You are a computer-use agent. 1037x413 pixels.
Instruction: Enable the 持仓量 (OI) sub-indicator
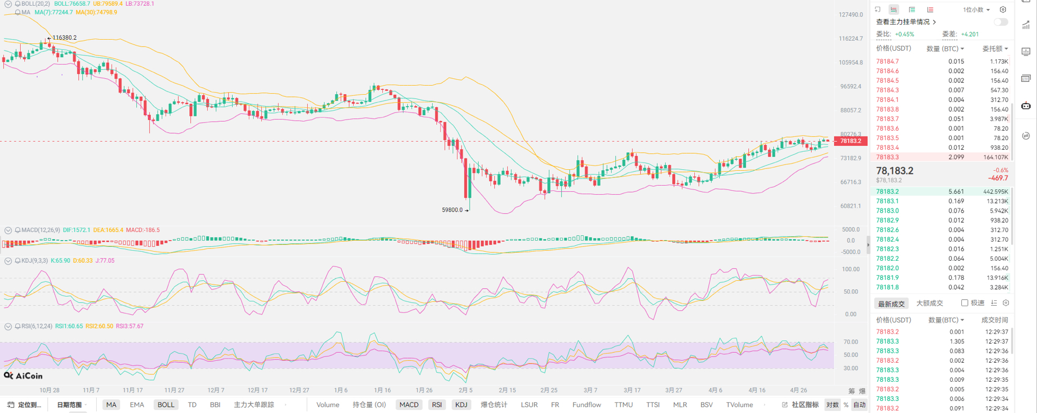[x=369, y=405]
